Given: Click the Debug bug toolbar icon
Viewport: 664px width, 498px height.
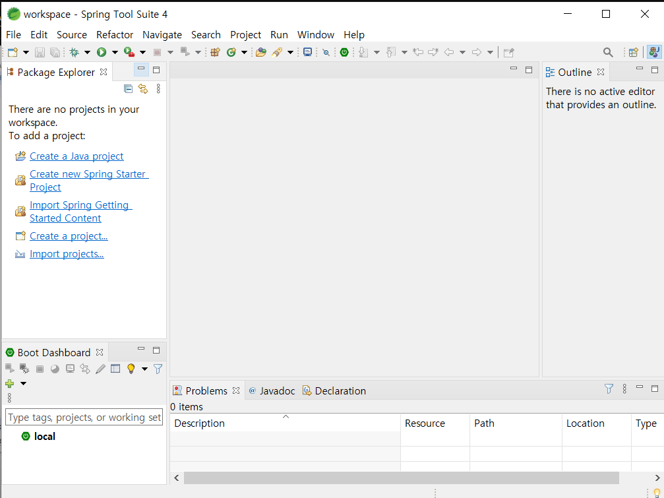Looking at the screenshot, I should tap(74, 52).
